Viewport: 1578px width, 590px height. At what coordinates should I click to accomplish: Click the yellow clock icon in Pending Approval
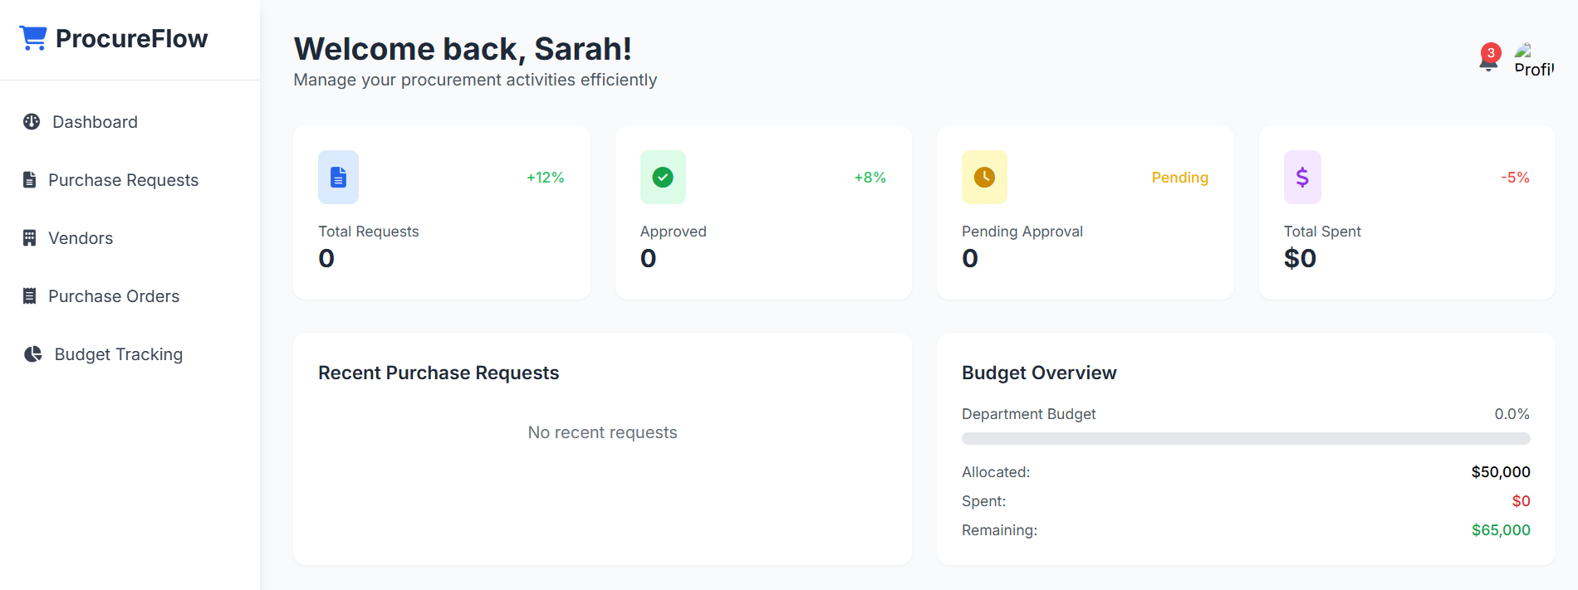[983, 177]
